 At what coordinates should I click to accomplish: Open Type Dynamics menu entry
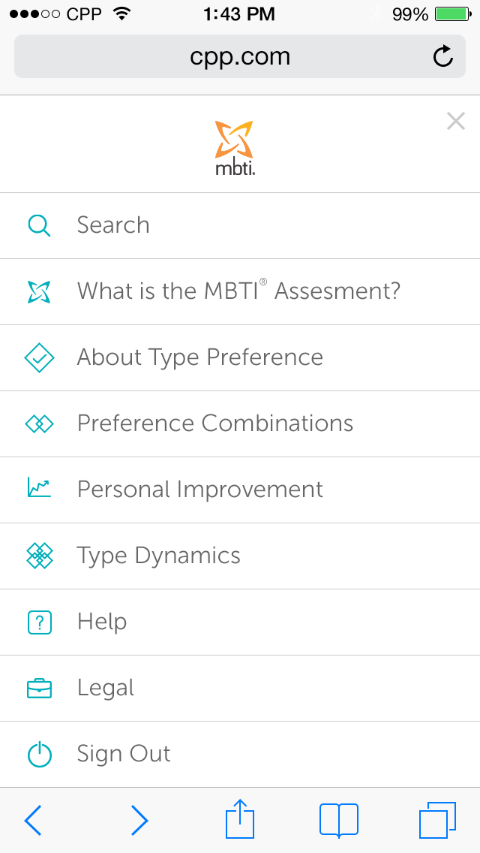pos(158,556)
